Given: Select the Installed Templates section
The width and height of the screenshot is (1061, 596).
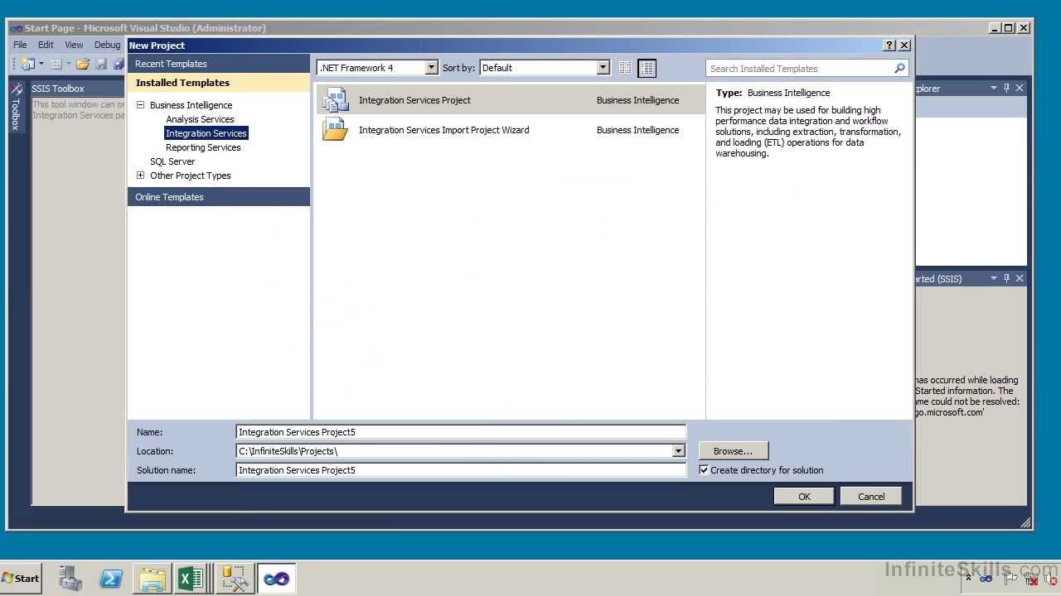Looking at the screenshot, I should click(219, 83).
